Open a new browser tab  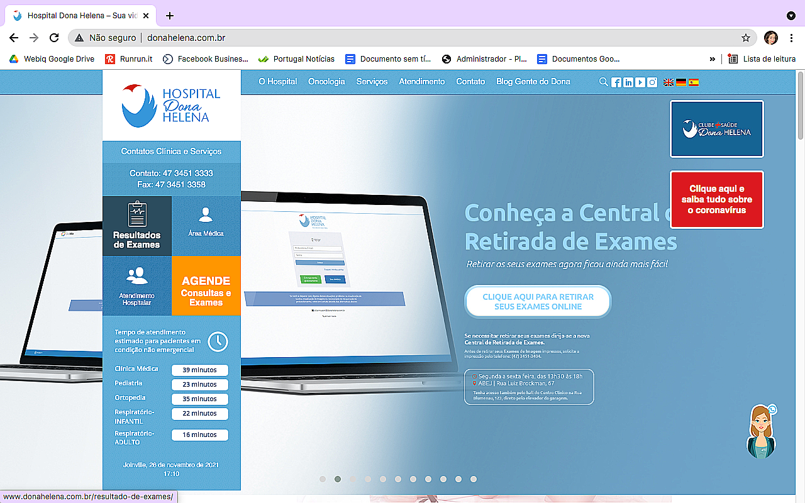click(169, 16)
